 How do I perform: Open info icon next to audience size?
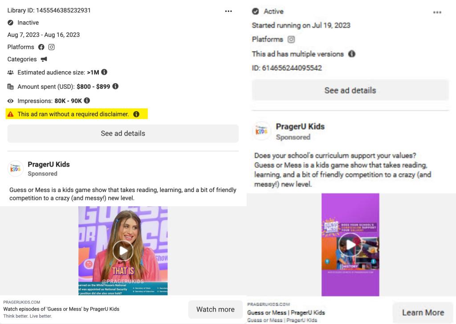click(x=104, y=72)
